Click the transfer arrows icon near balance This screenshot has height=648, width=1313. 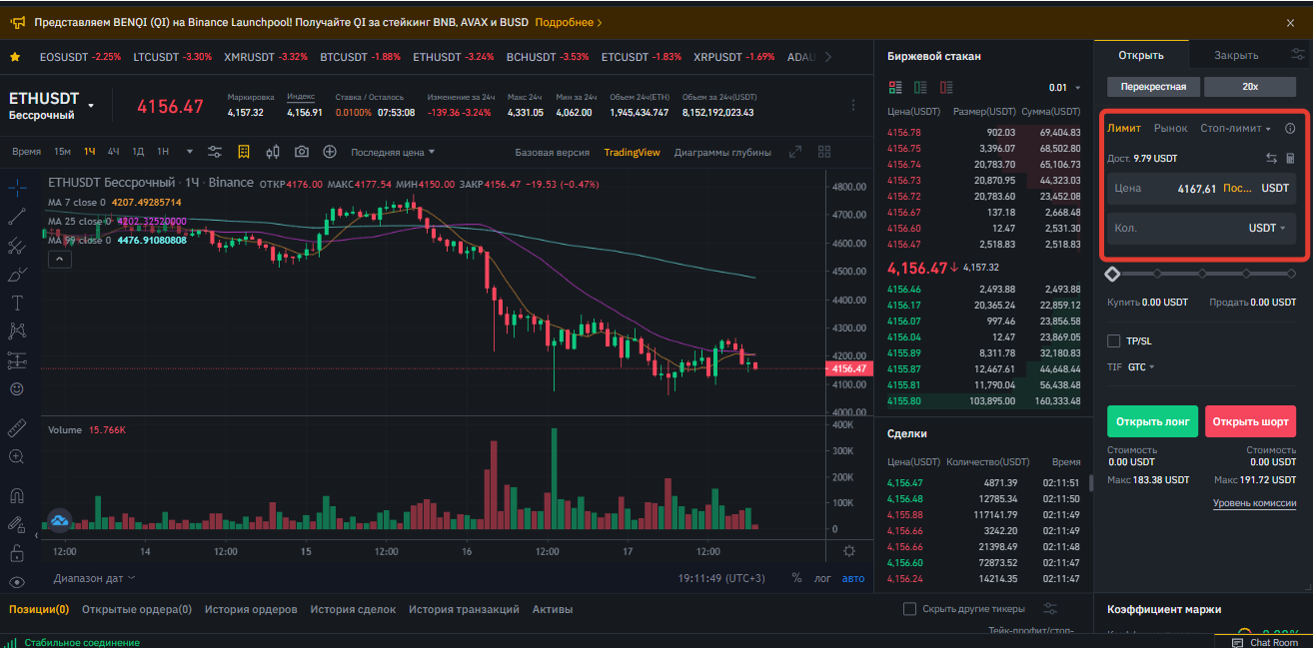click(x=1271, y=158)
